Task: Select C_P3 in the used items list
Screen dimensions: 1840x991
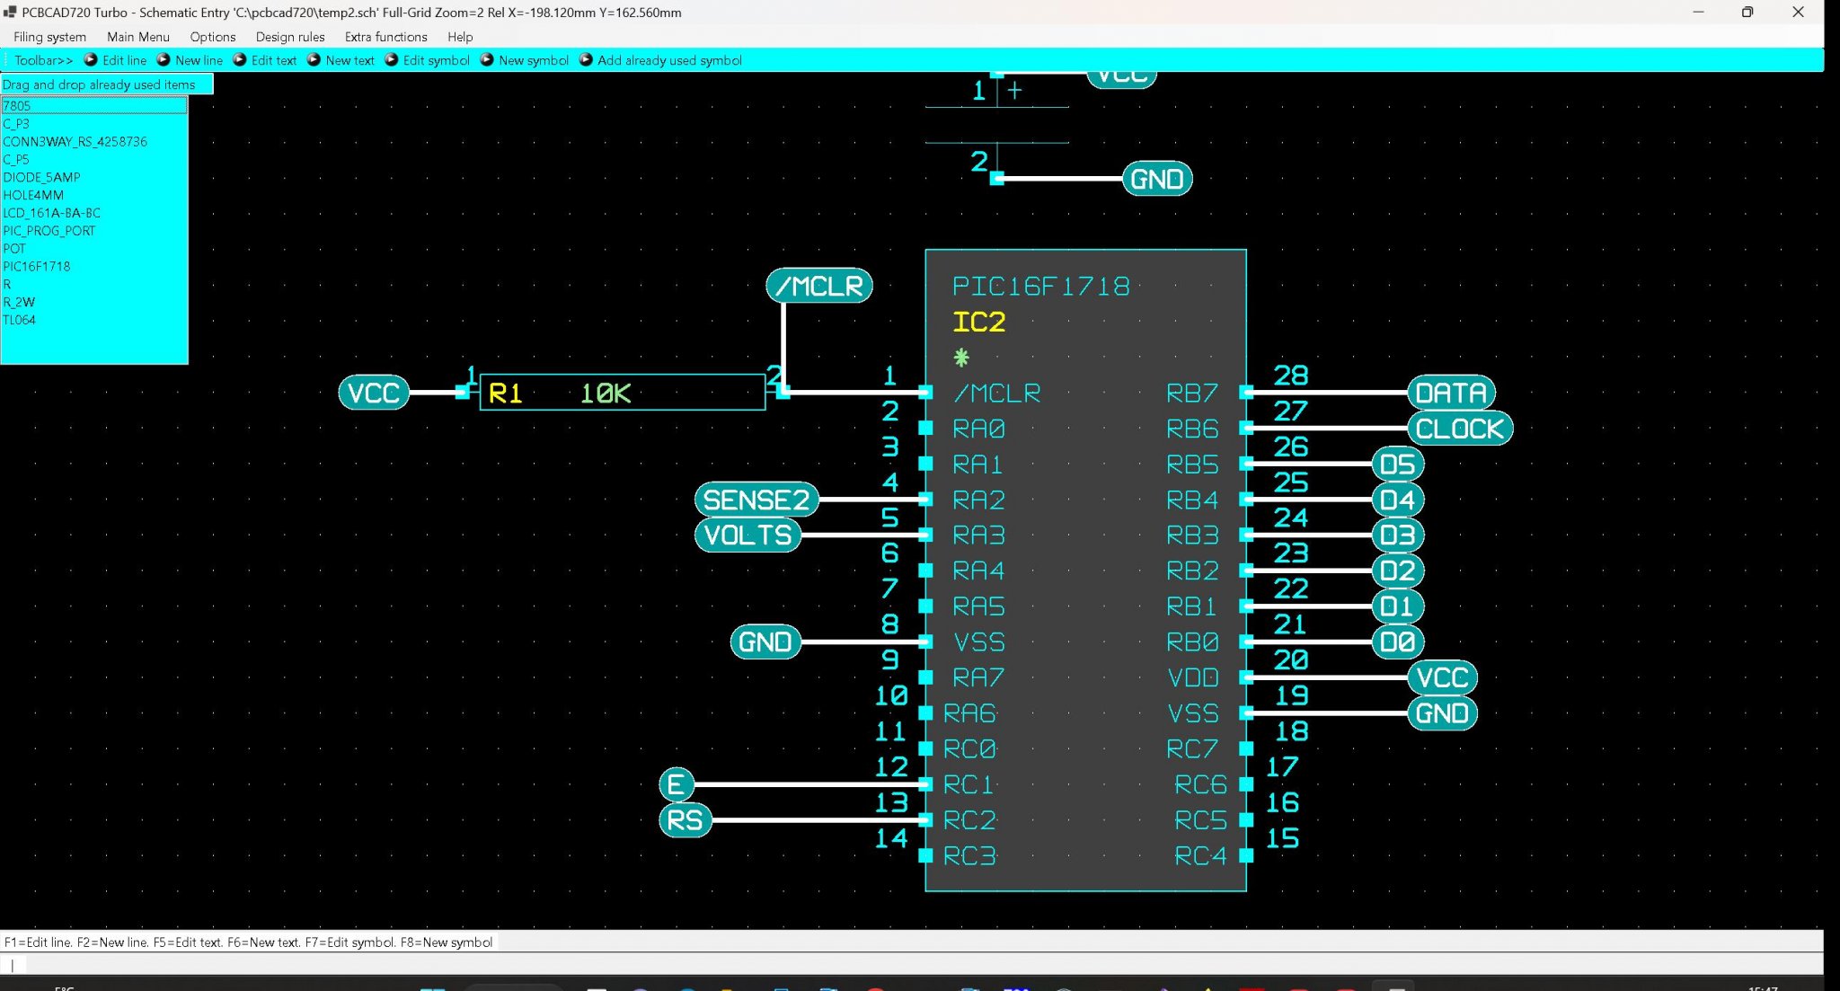Action: coord(94,124)
